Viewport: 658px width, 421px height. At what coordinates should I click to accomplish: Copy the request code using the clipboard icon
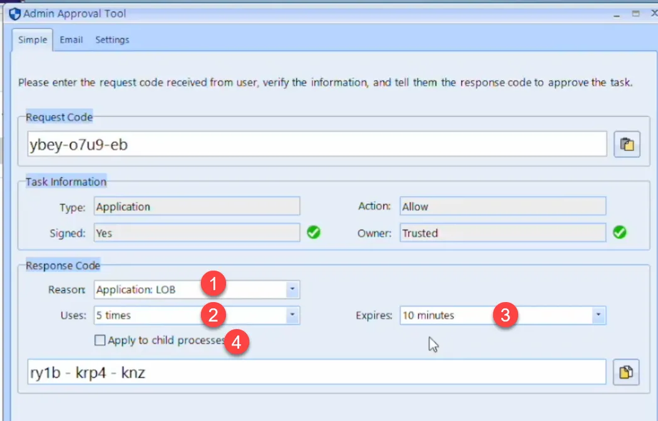pos(627,143)
